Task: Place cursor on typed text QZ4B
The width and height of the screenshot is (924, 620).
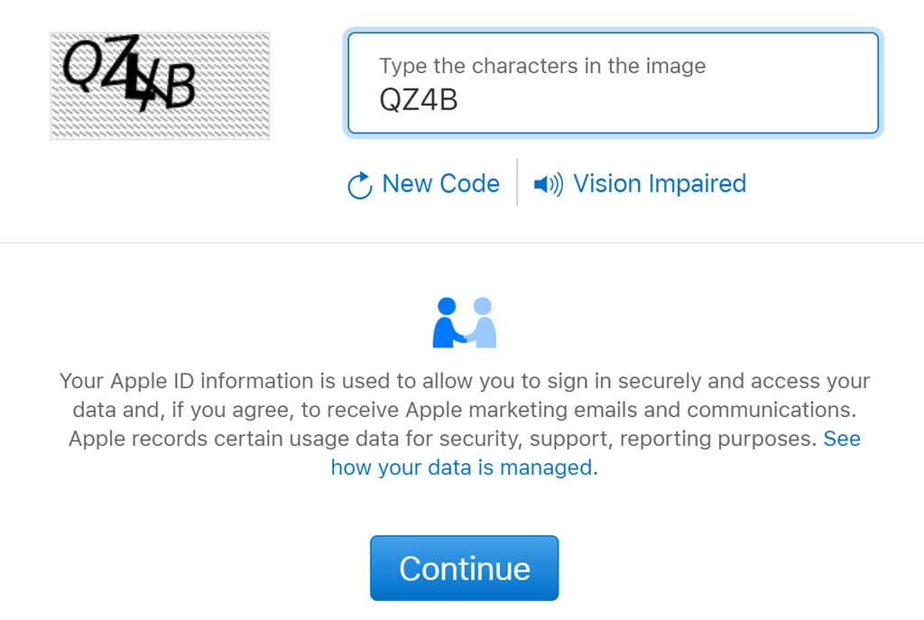Action: pos(419,99)
